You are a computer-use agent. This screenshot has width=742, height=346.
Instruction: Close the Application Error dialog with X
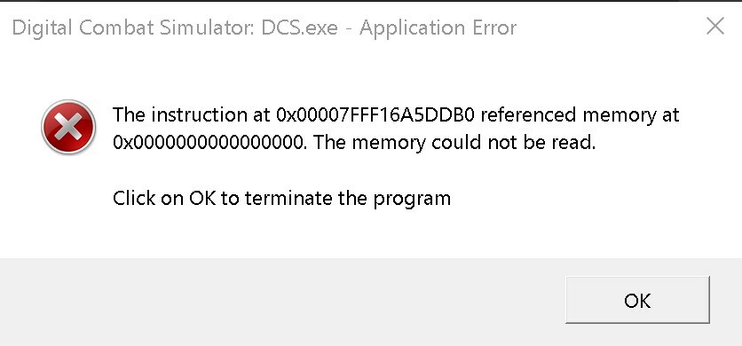click(714, 27)
